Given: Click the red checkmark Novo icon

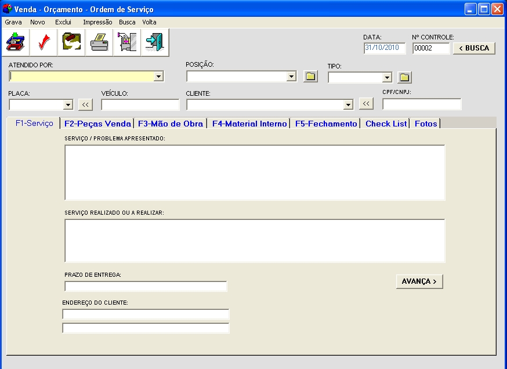Looking at the screenshot, I should click(44, 42).
